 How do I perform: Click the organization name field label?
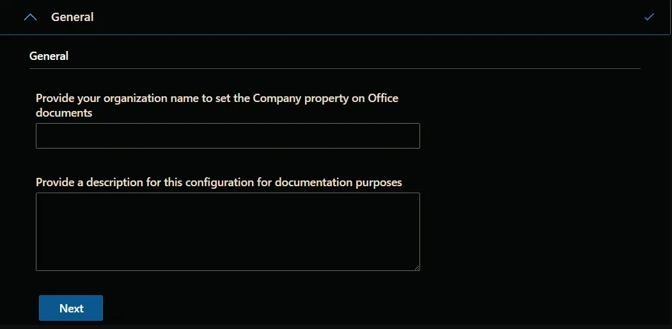tap(217, 106)
